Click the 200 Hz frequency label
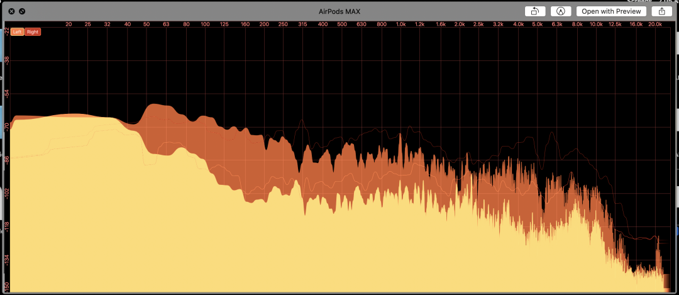 (x=263, y=25)
